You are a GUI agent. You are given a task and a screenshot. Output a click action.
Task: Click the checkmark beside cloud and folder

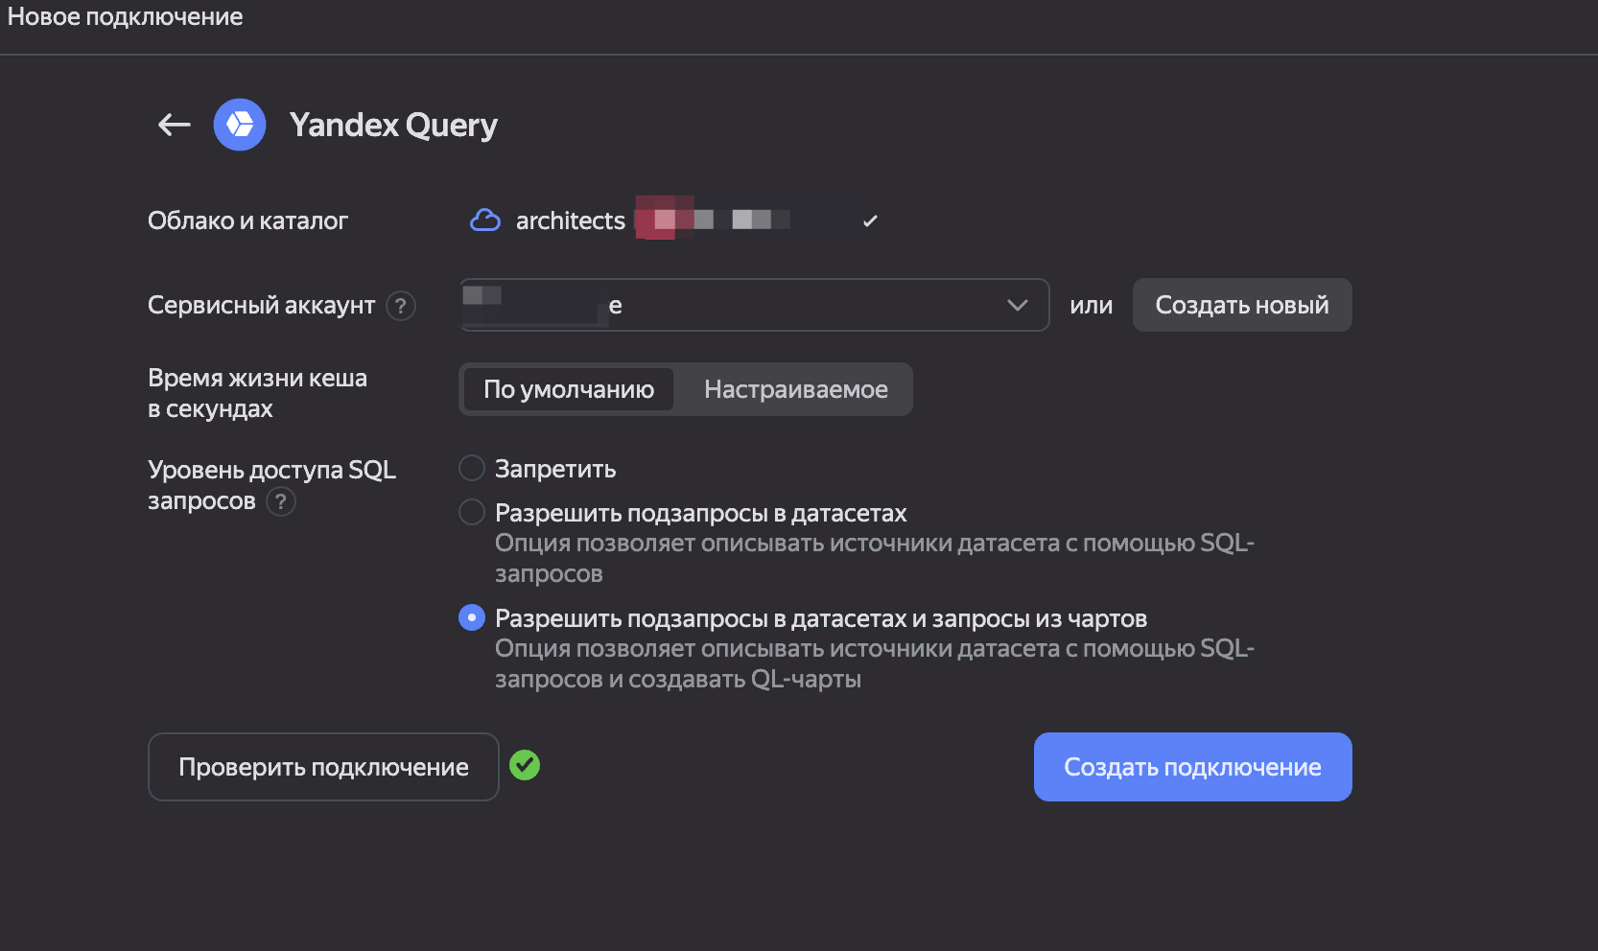[x=870, y=221]
